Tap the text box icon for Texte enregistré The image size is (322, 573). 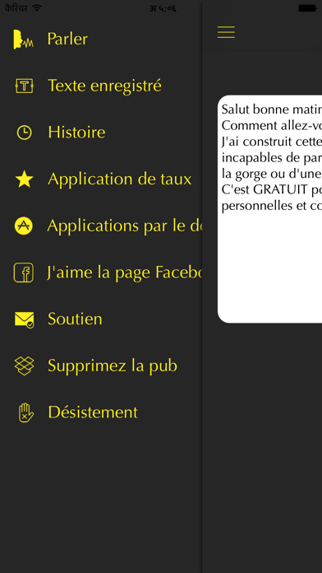pyautogui.click(x=25, y=86)
